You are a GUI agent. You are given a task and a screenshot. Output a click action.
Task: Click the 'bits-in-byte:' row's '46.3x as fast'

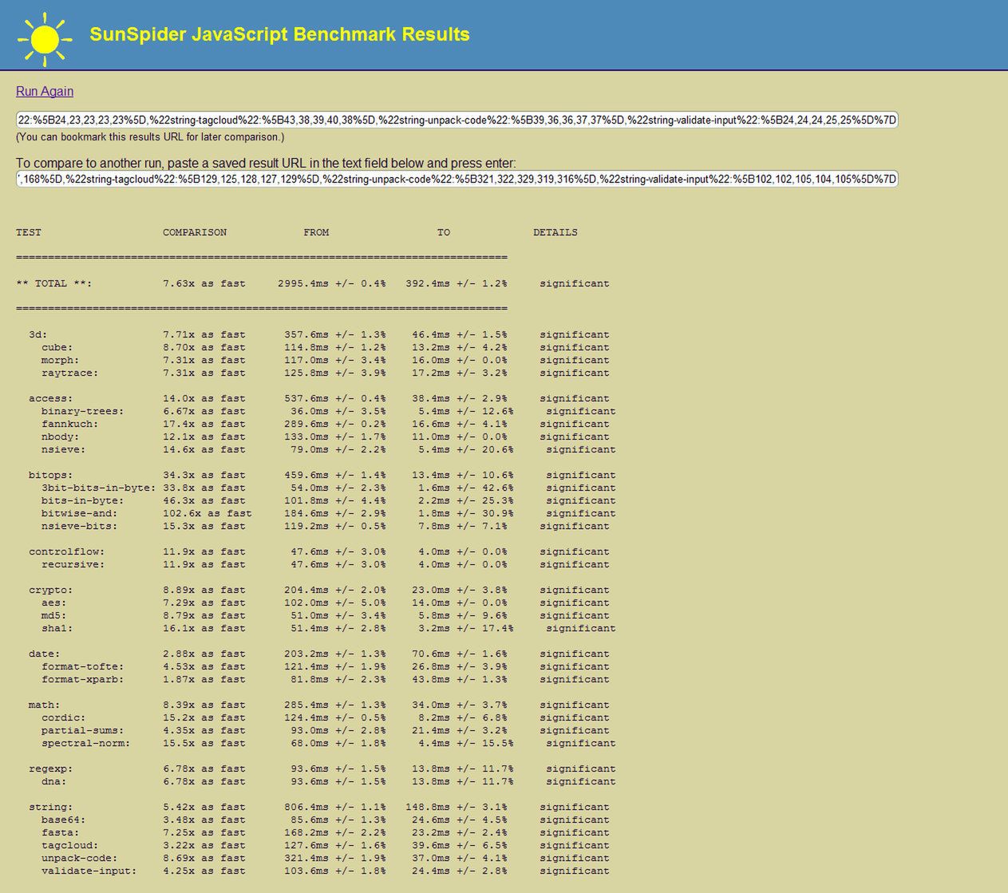pyautogui.click(x=204, y=501)
